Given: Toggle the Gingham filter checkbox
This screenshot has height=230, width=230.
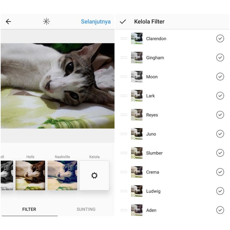Looking at the screenshot, I should [x=220, y=58].
